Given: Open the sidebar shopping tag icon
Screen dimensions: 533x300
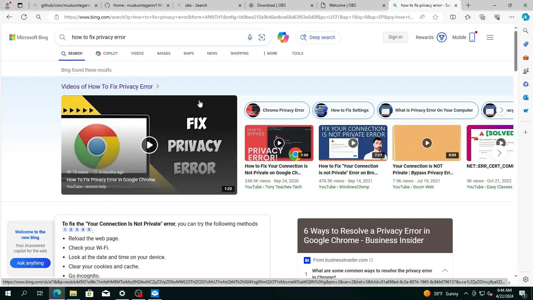Looking at the screenshot, I should click(x=526, y=44).
